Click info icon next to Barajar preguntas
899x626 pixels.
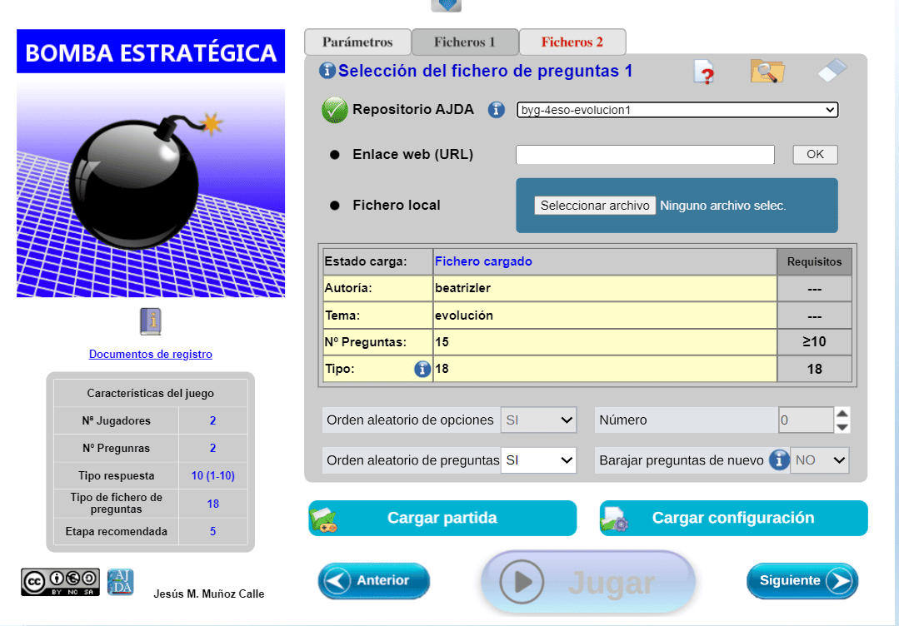click(778, 460)
